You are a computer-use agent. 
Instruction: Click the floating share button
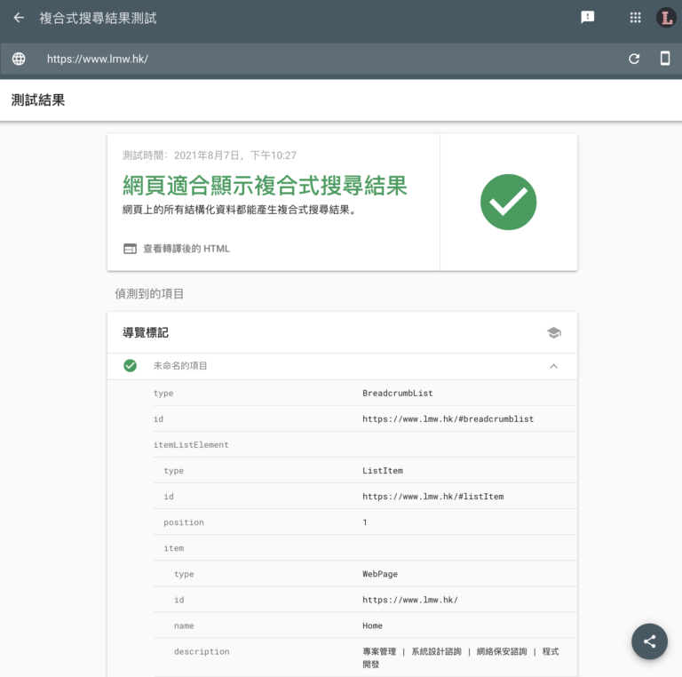pos(649,641)
